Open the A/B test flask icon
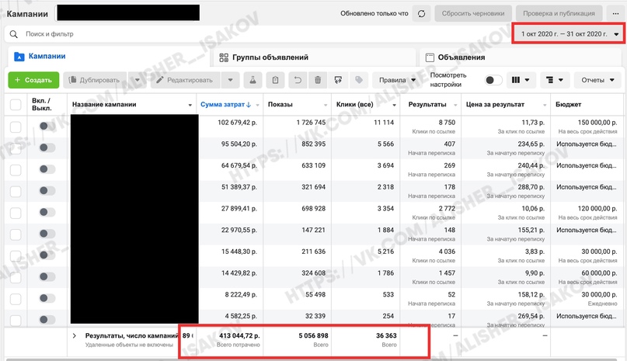Image resolution: width=627 pixels, height=361 pixels. (253, 80)
